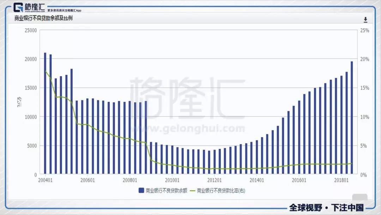Download the chart using the arrow icon
Screen dimensions: 381x215
click(x=365, y=19)
